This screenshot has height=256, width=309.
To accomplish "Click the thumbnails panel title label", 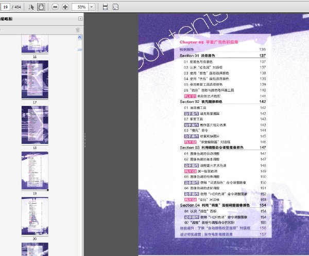I will pos(6,19).
